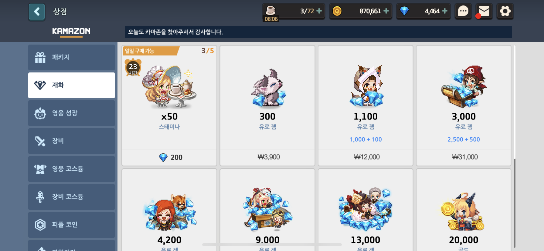Screen dimensions: 544x251
Task: Add stamina with coffee cup plus button
Action: pyautogui.click(x=319, y=11)
